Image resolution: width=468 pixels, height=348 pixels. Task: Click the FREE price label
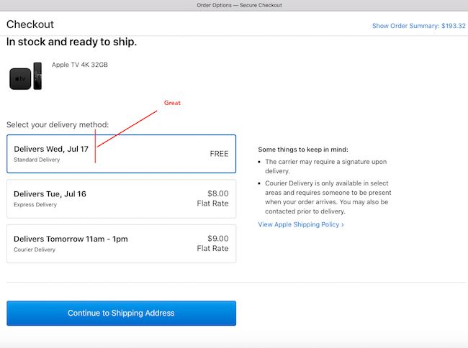click(x=219, y=154)
